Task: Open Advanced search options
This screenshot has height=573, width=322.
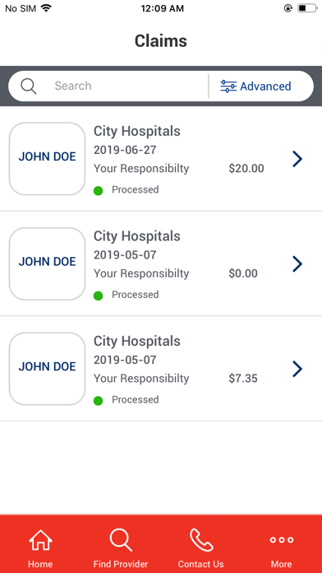Action: click(255, 86)
